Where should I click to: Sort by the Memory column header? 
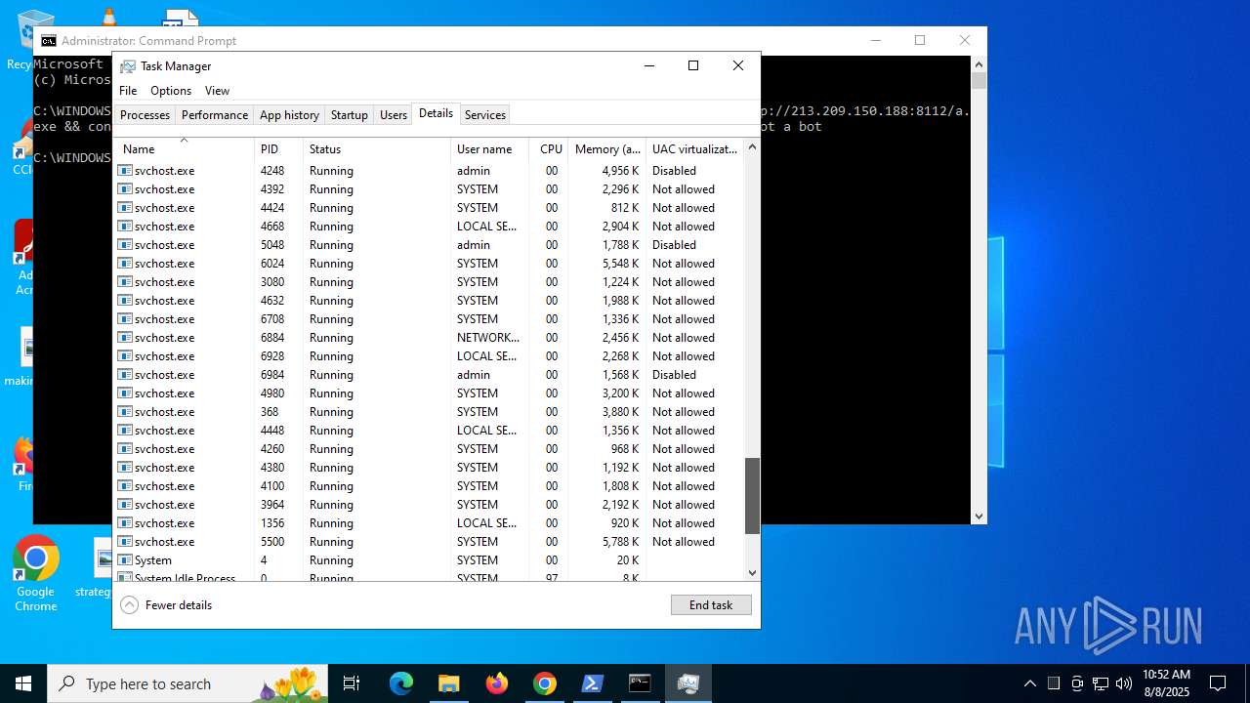coord(607,148)
